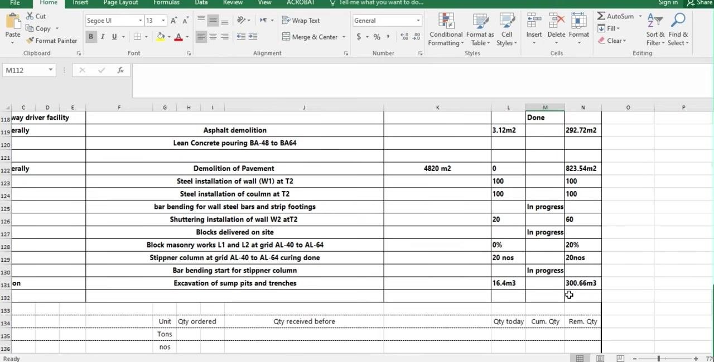Click AutoSum button

[x=615, y=16]
